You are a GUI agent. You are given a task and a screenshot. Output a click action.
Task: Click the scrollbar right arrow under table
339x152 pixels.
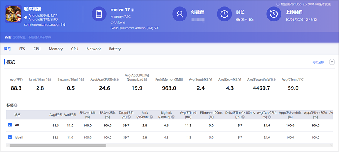(x=332, y=145)
